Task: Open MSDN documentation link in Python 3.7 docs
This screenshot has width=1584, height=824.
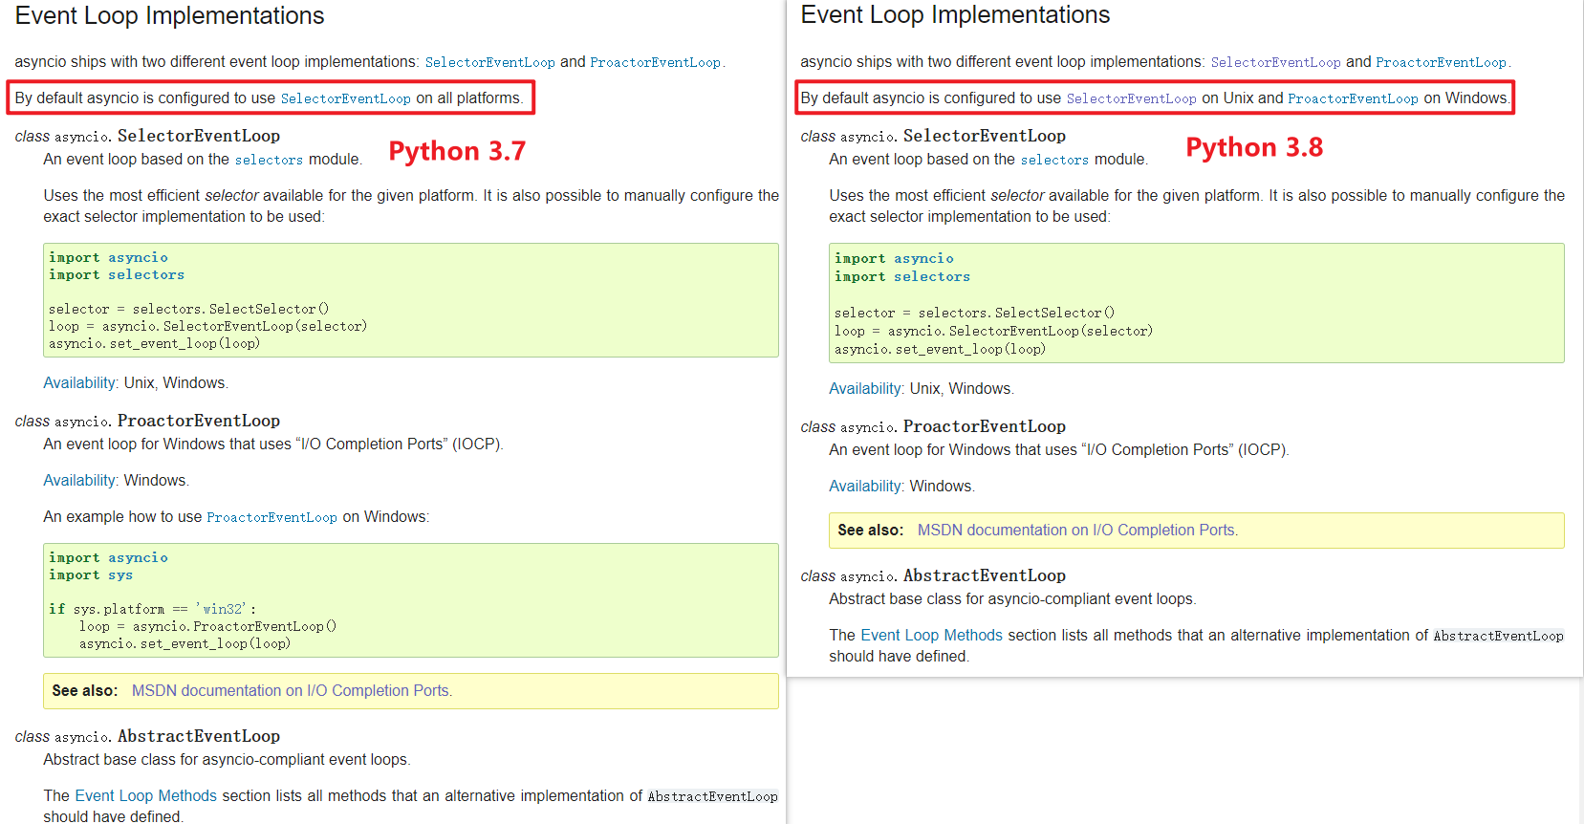Action: pyautogui.click(x=292, y=690)
